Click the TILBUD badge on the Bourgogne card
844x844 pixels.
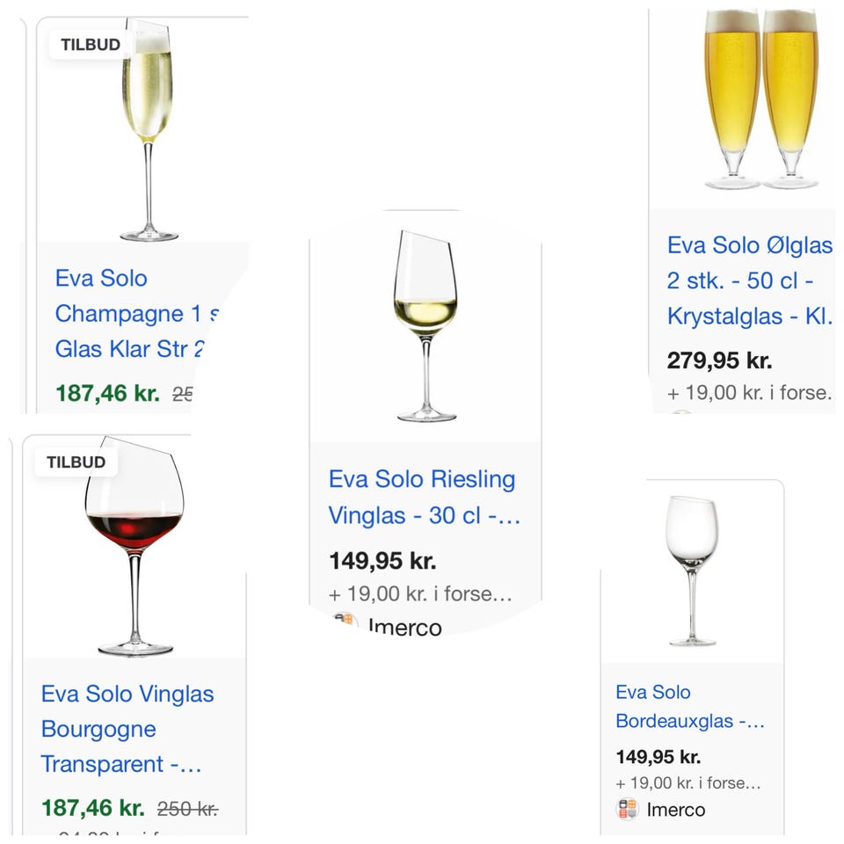point(76,462)
